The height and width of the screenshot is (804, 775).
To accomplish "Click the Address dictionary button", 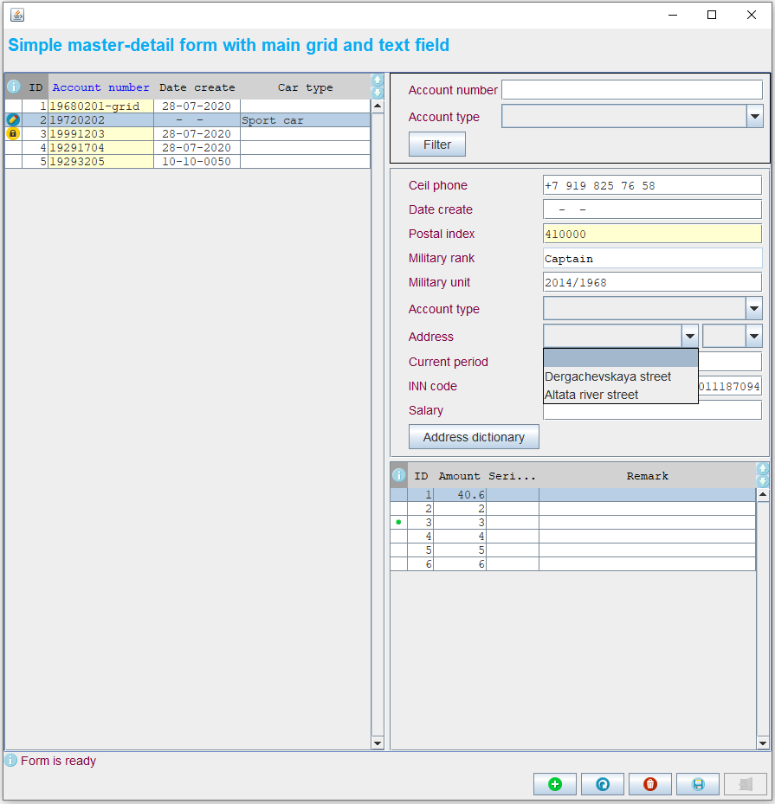I will point(474,437).
